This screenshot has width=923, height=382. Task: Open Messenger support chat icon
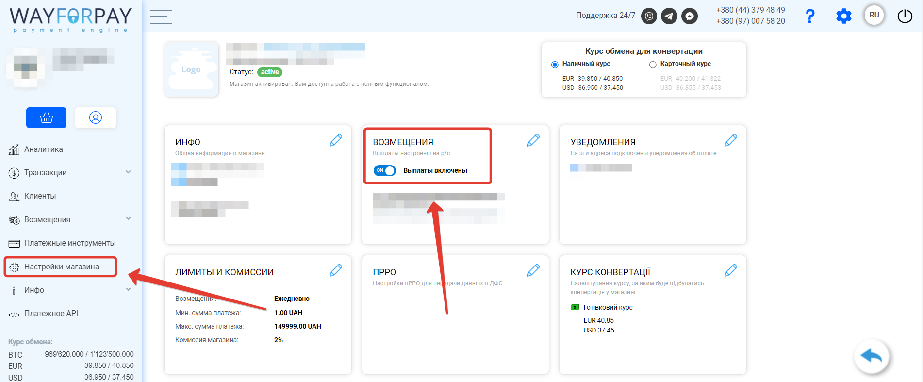pyautogui.click(x=689, y=16)
